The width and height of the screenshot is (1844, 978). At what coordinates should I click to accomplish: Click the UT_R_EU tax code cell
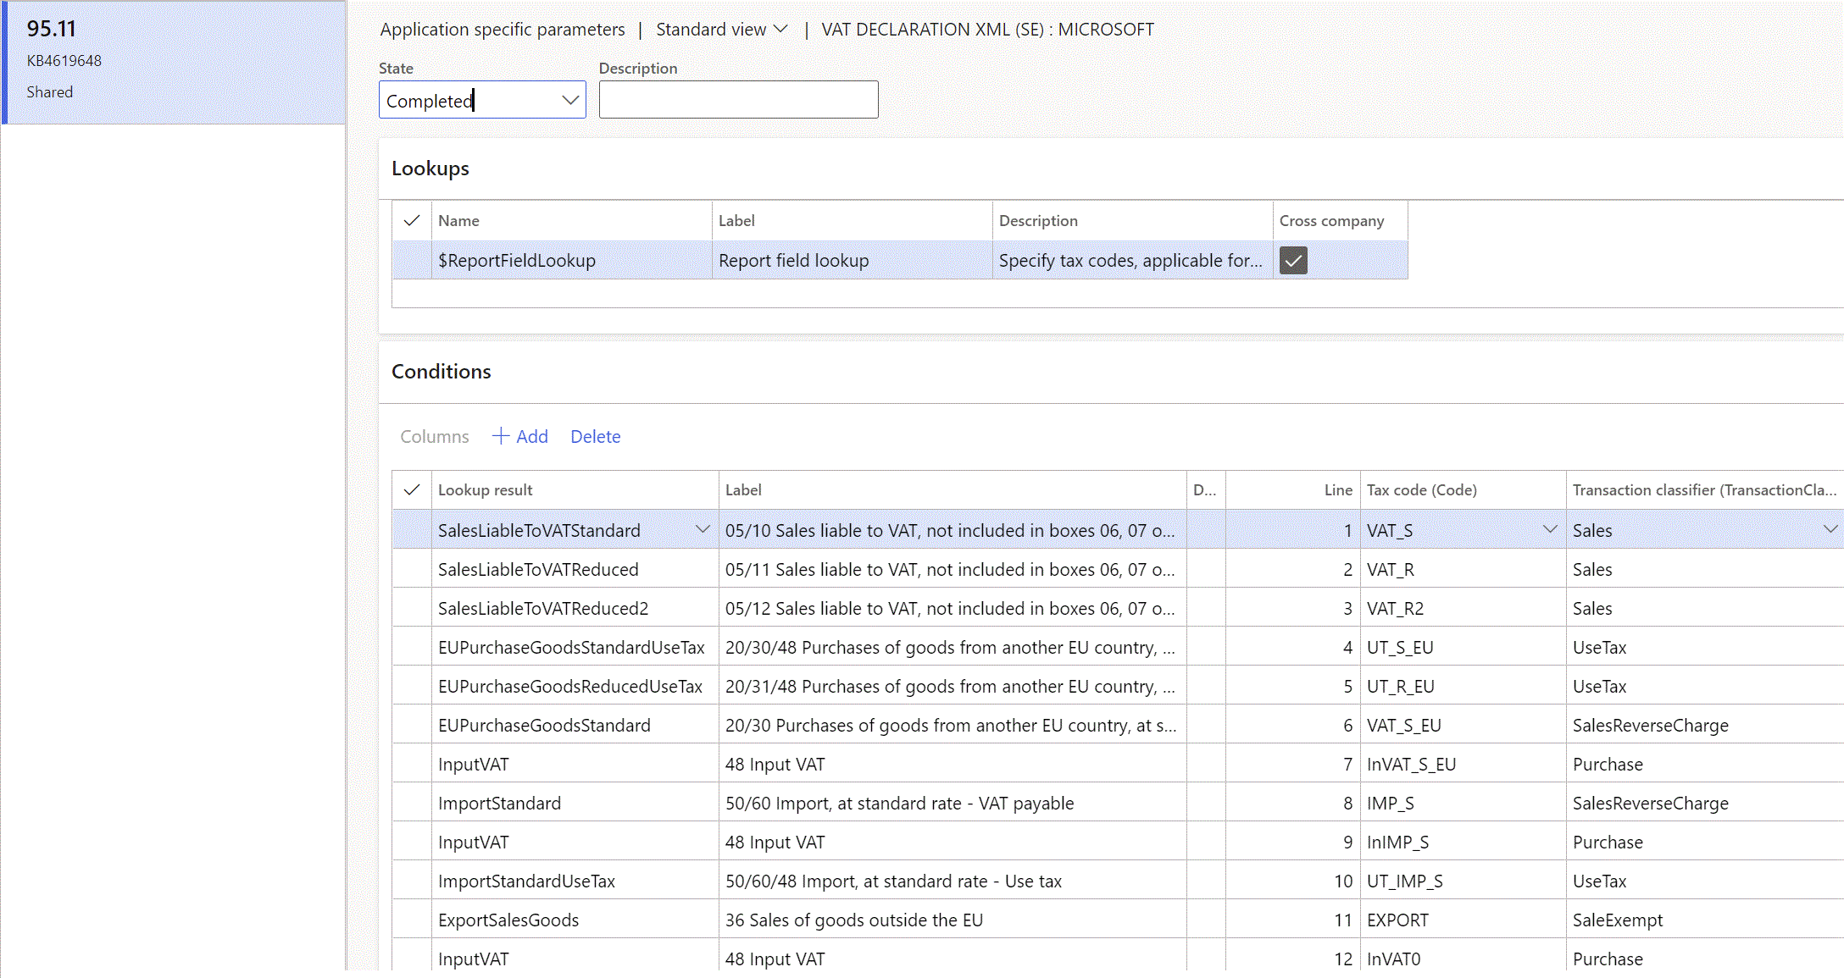(1462, 687)
